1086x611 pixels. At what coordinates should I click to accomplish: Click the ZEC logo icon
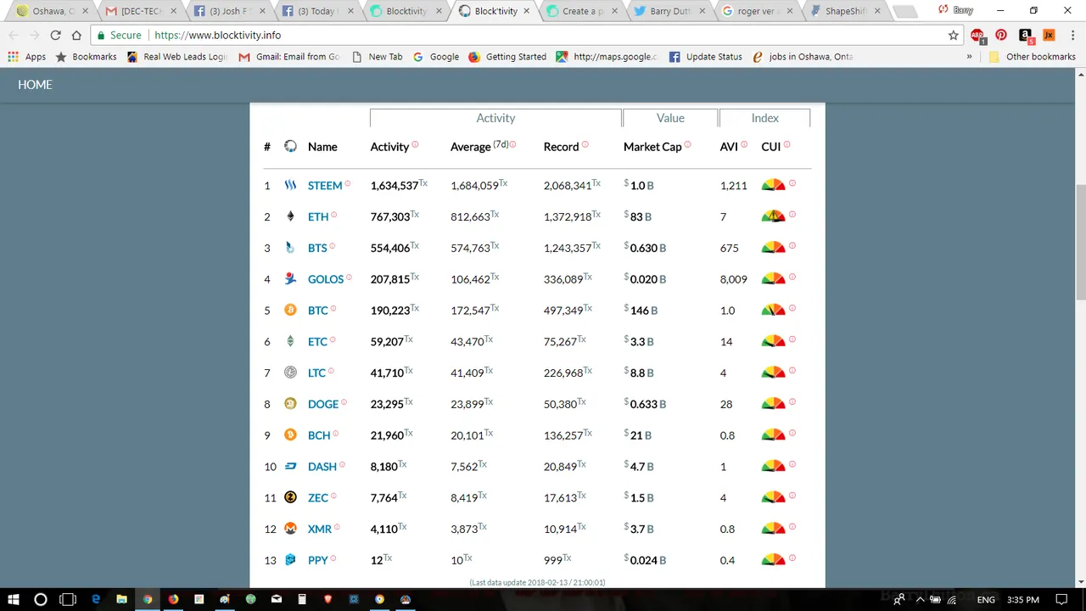pos(290,497)
